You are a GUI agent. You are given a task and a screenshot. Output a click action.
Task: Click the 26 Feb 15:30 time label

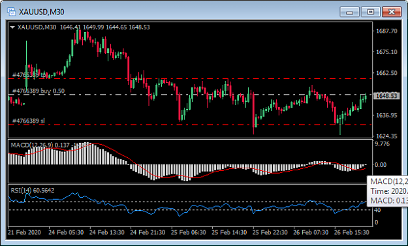352,232
